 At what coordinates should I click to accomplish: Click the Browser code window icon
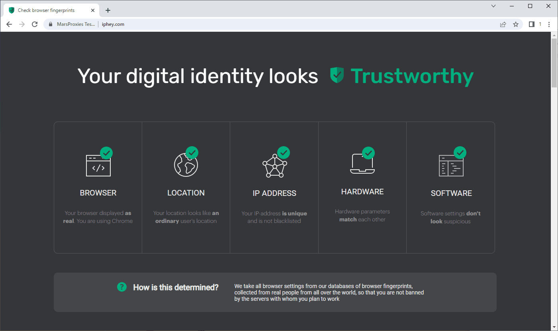click(x=98, y=165)
